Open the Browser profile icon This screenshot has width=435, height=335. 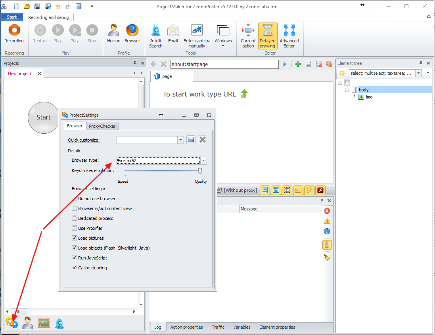tap(132, 34)
